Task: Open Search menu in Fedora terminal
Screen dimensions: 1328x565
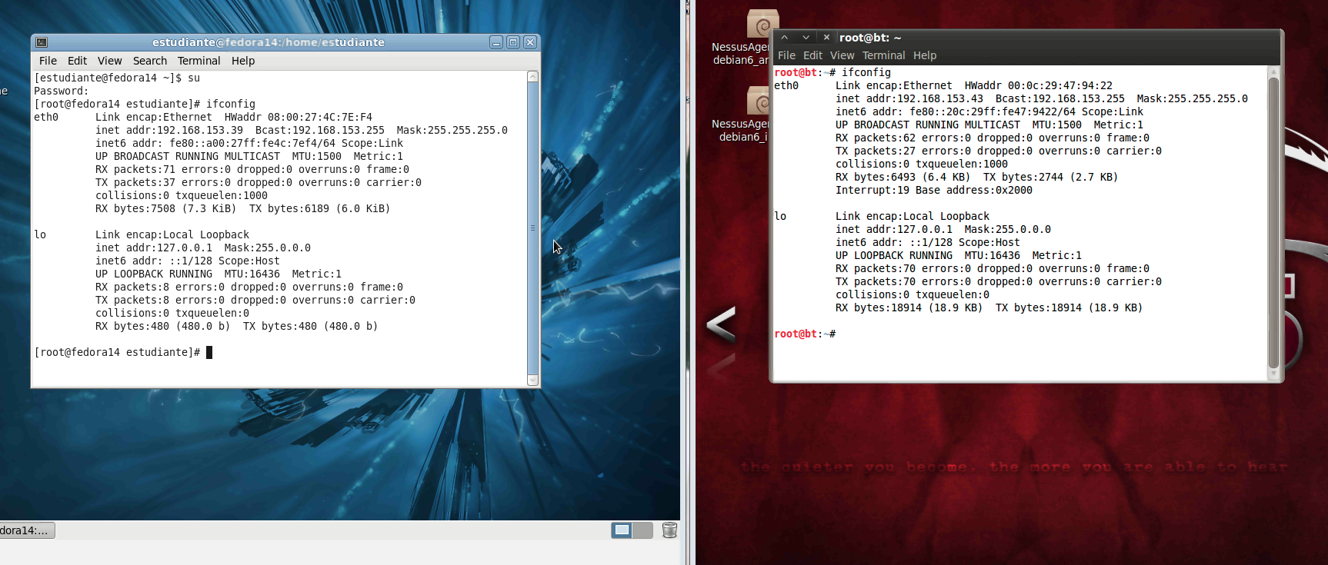Action: click(149, 61)
